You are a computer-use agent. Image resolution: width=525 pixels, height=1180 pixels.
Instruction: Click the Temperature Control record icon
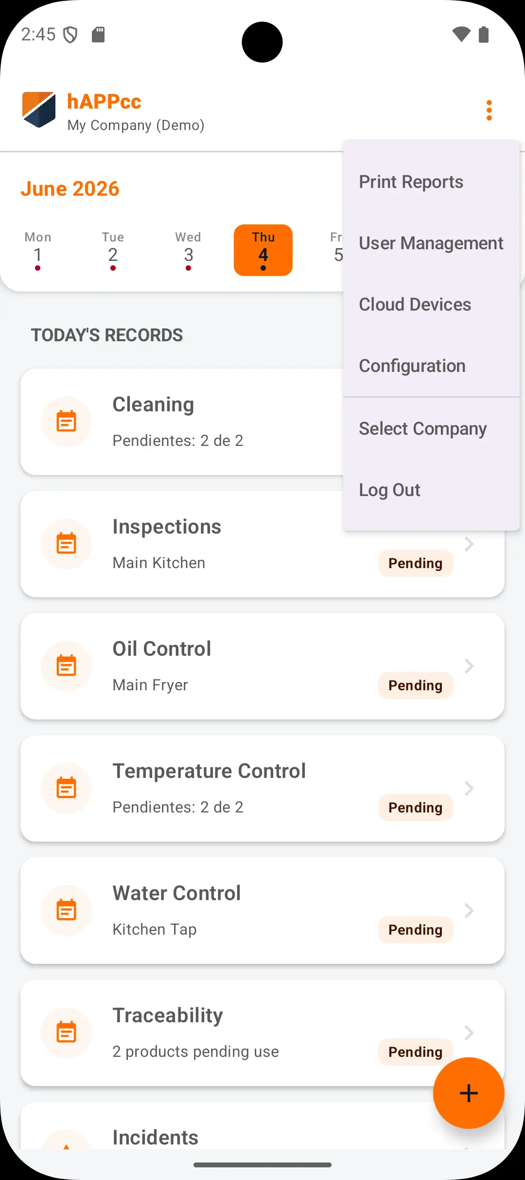67,788
